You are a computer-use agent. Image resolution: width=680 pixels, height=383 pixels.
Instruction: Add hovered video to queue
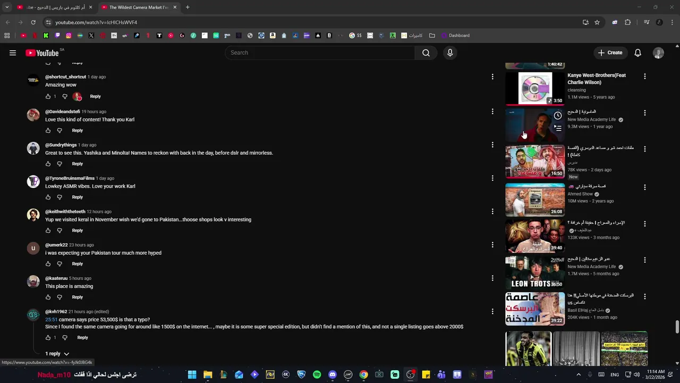coord(557,128)
